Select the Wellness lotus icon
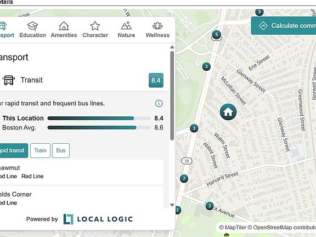The height and width of the screenshot is (237, 316). click(x=157, y=26)
